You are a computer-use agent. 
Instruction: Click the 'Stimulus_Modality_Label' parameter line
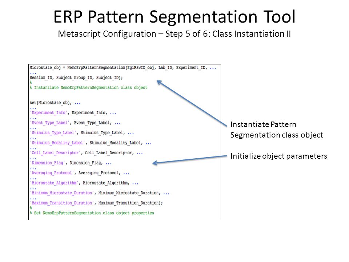tap(91, 143)
